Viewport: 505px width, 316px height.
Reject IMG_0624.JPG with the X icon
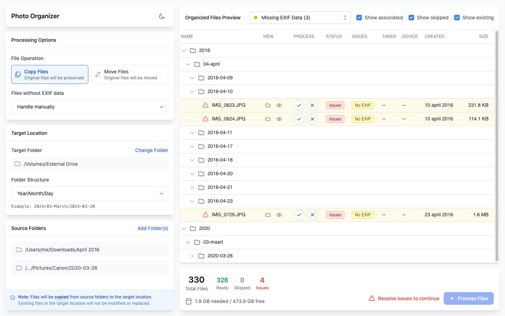312,119
